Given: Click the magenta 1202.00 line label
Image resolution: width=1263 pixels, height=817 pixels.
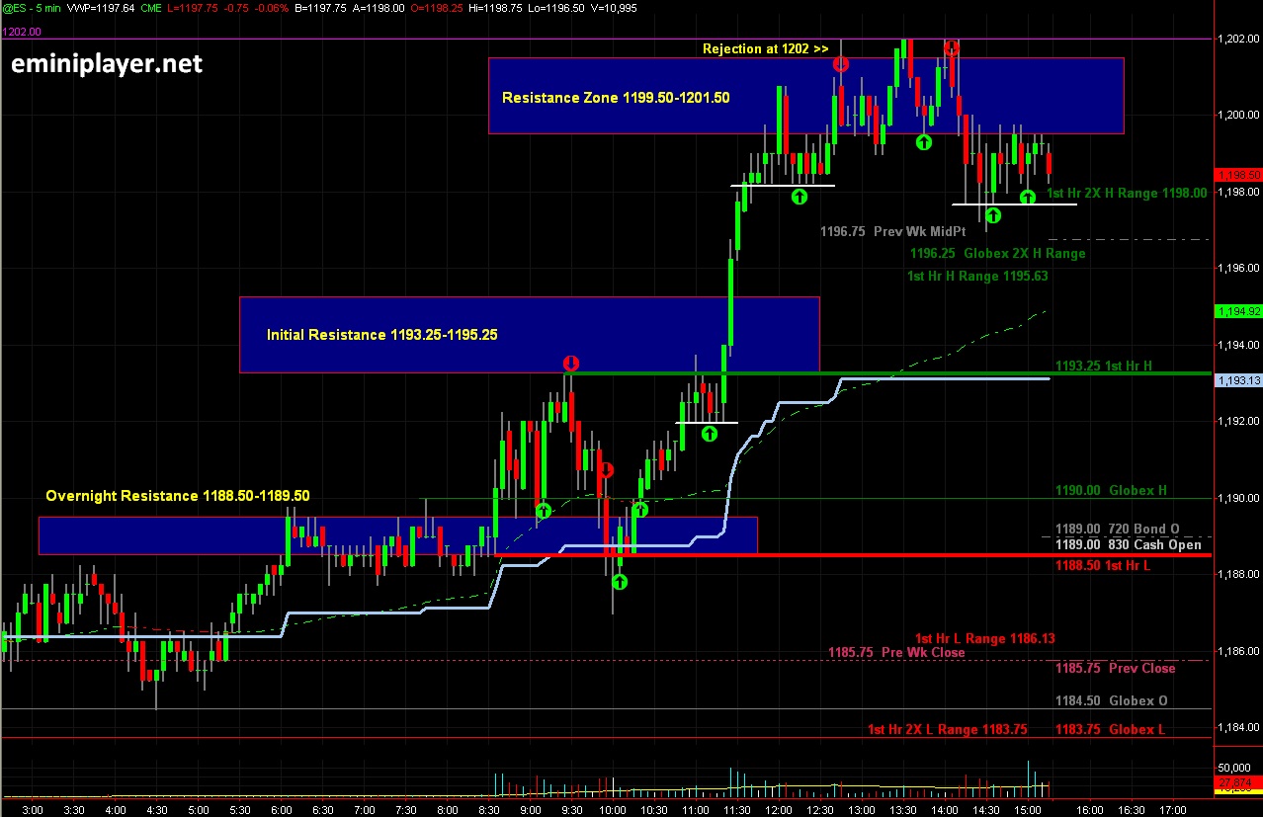Looking at the screenshot, I should [21, 32].
